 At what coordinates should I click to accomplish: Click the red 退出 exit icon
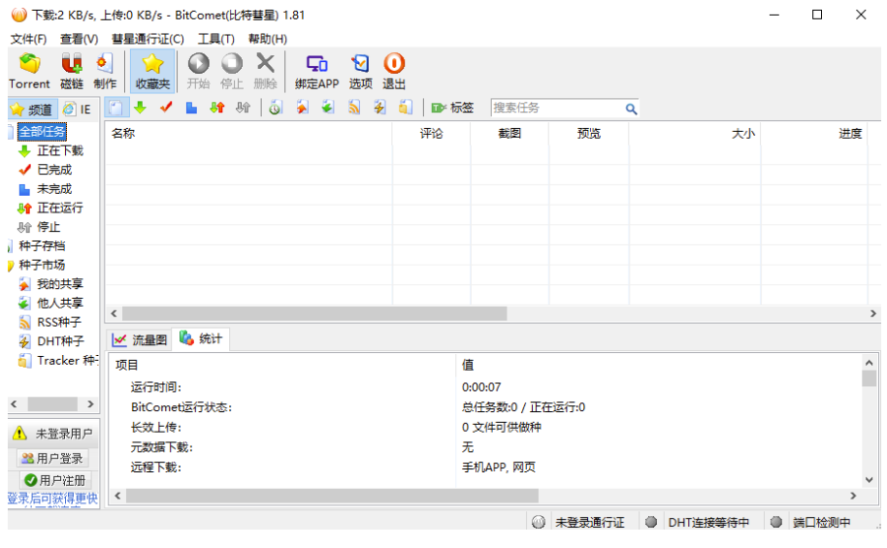click(x=394, y=71)
